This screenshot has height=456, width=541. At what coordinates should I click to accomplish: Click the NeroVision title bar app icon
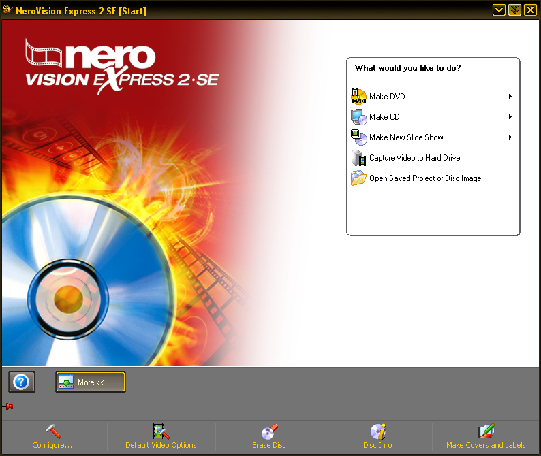click(x=7, y=10)
